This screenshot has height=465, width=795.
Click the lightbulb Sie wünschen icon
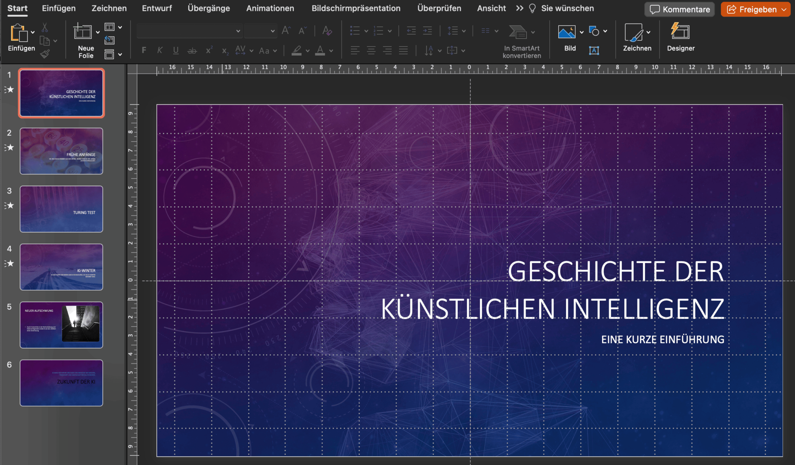click(x=532, y=9)
